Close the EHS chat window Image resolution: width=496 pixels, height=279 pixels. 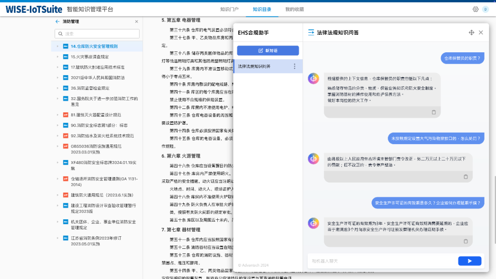coord(481,33)
